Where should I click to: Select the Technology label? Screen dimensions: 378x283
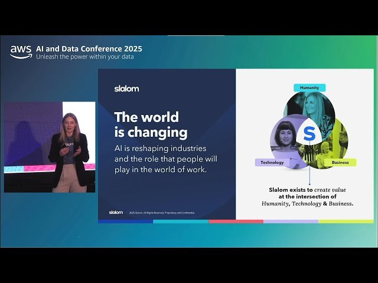pos(272,163)
